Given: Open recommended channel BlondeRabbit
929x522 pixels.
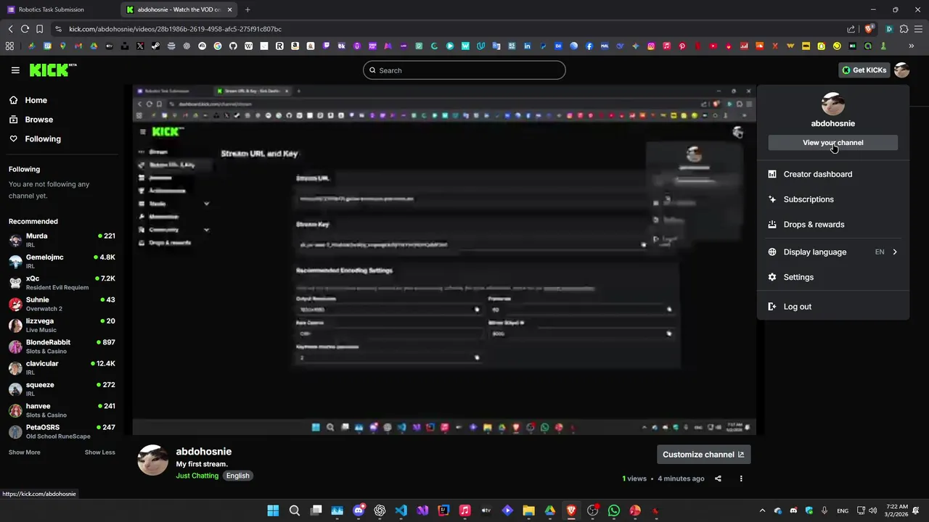Looking at the screenshot, I should click(x=62, y=347).
